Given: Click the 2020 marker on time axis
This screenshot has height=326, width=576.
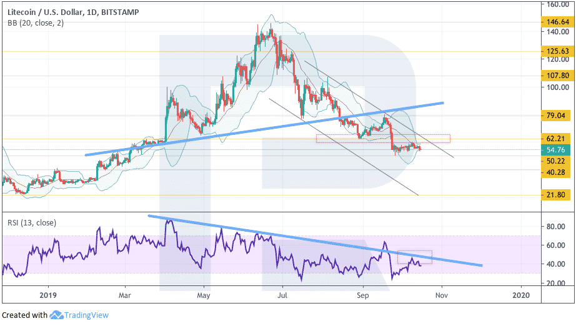Looking at the screenshot, I should click(521, 295).
